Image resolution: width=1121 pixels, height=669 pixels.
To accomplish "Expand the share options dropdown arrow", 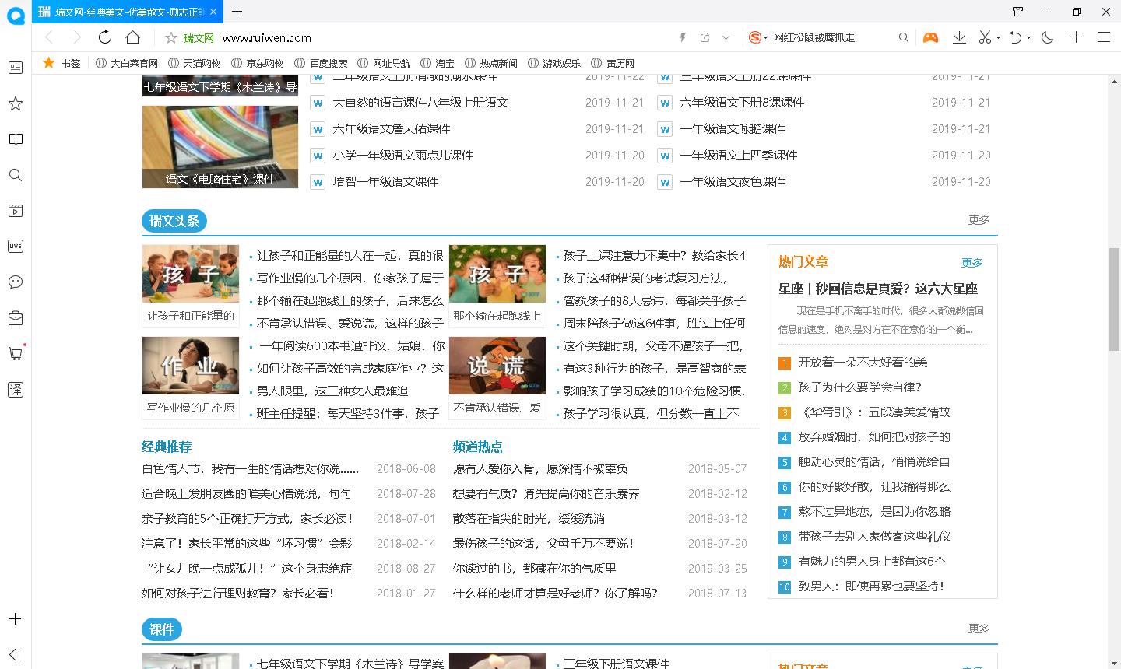I will pyautogui.click(x=727, y=37).
